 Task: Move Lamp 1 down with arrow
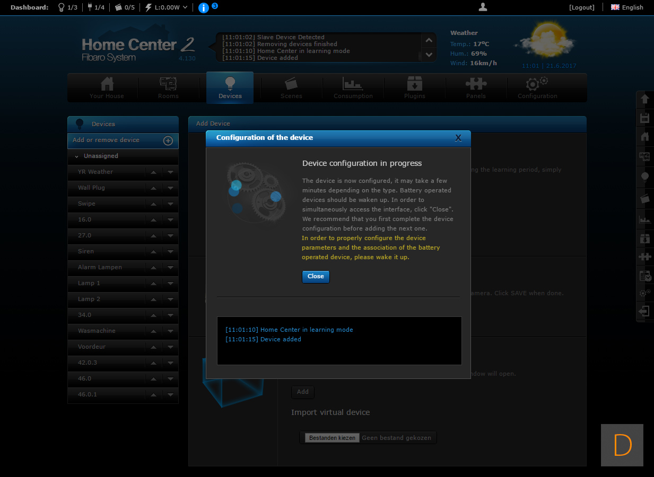[x=170, y=284]
